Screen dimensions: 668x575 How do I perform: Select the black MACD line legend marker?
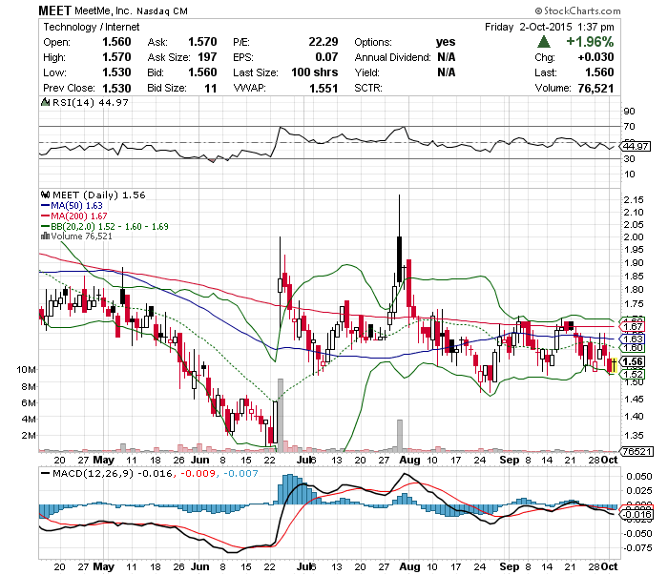click(45, 473)
